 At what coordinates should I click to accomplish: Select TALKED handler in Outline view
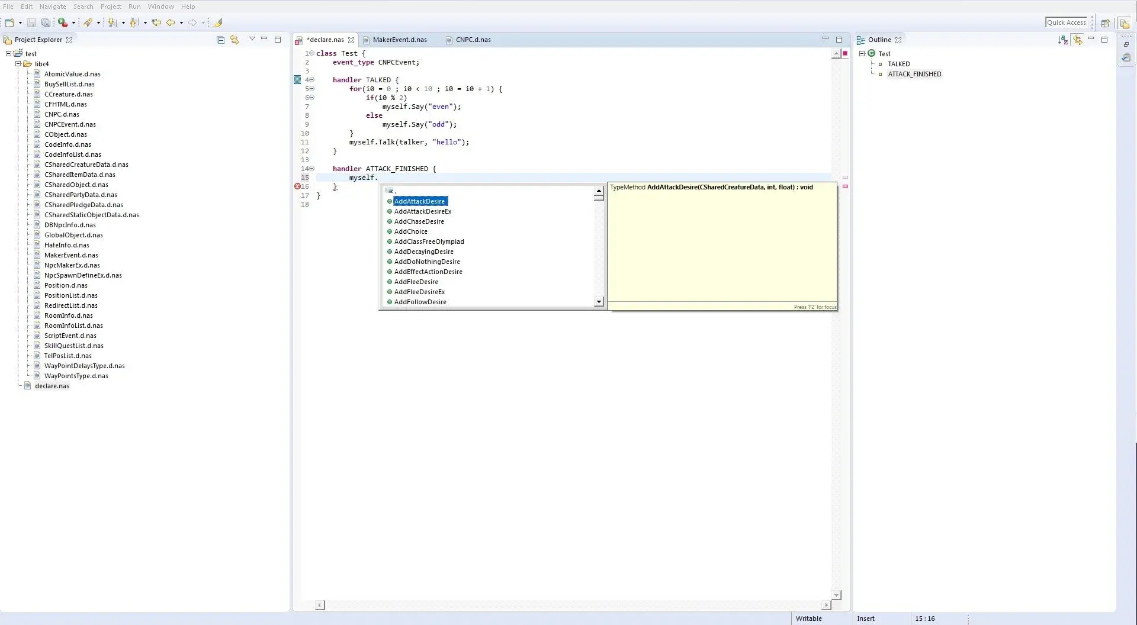pyautogui.click(x=899, y=64)
